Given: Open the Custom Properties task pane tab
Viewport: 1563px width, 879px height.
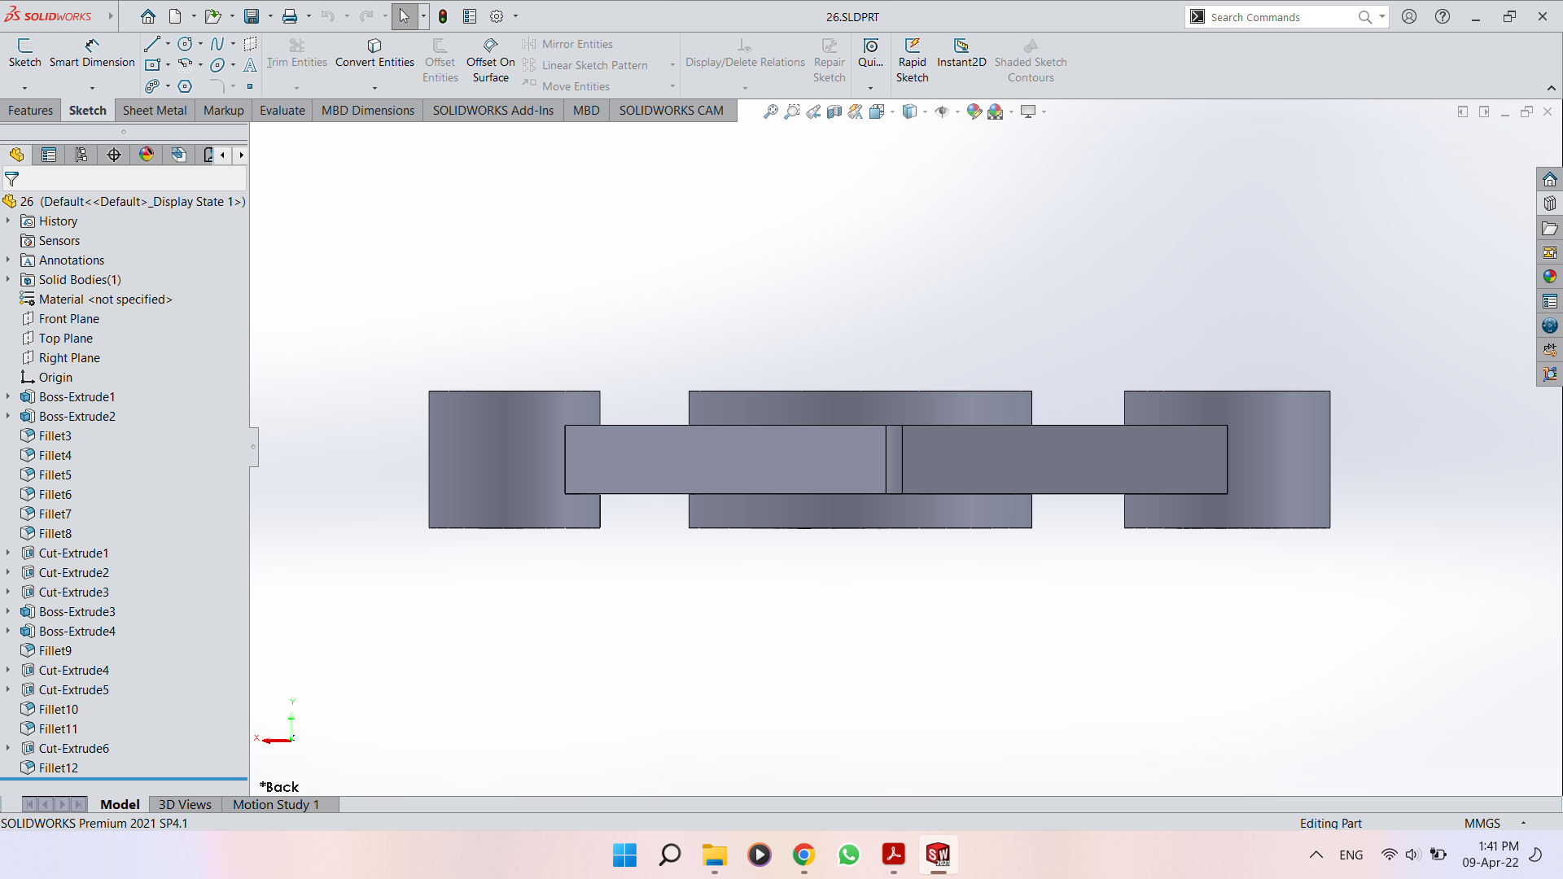Looking at the screenshot, I should [1549, 301].
